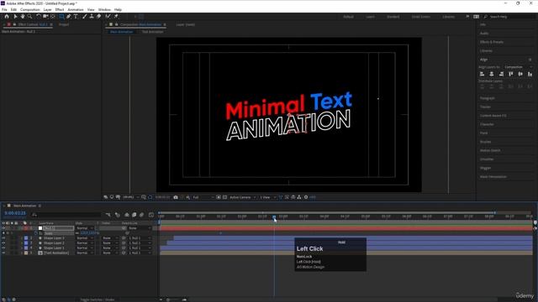Screen dimensions: 538x302
Task: Click the timeline current time indicator handle
Action: [274, 217]
